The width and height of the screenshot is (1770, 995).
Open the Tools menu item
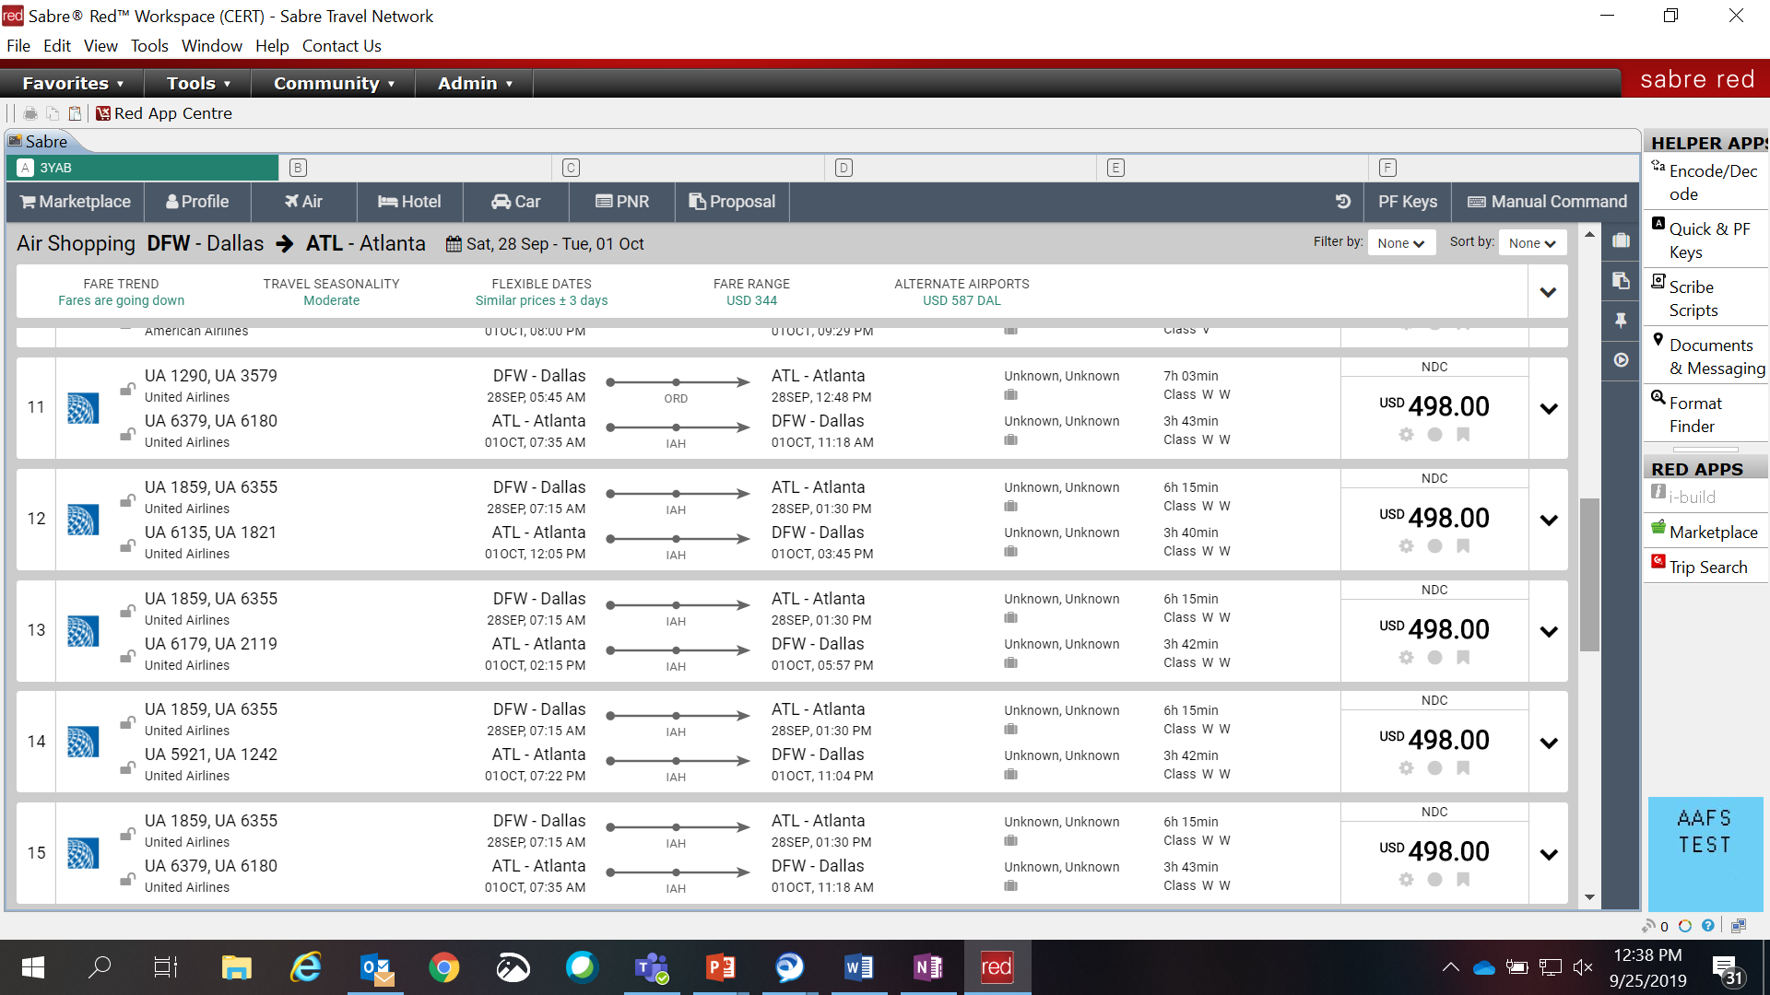[x=148, y=45]
